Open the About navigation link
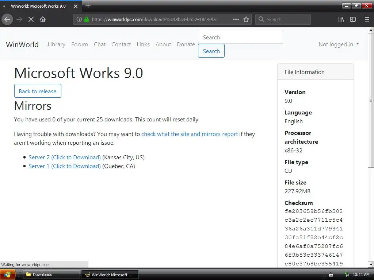The width and height of the screenshot is (374, 280). 163,44
